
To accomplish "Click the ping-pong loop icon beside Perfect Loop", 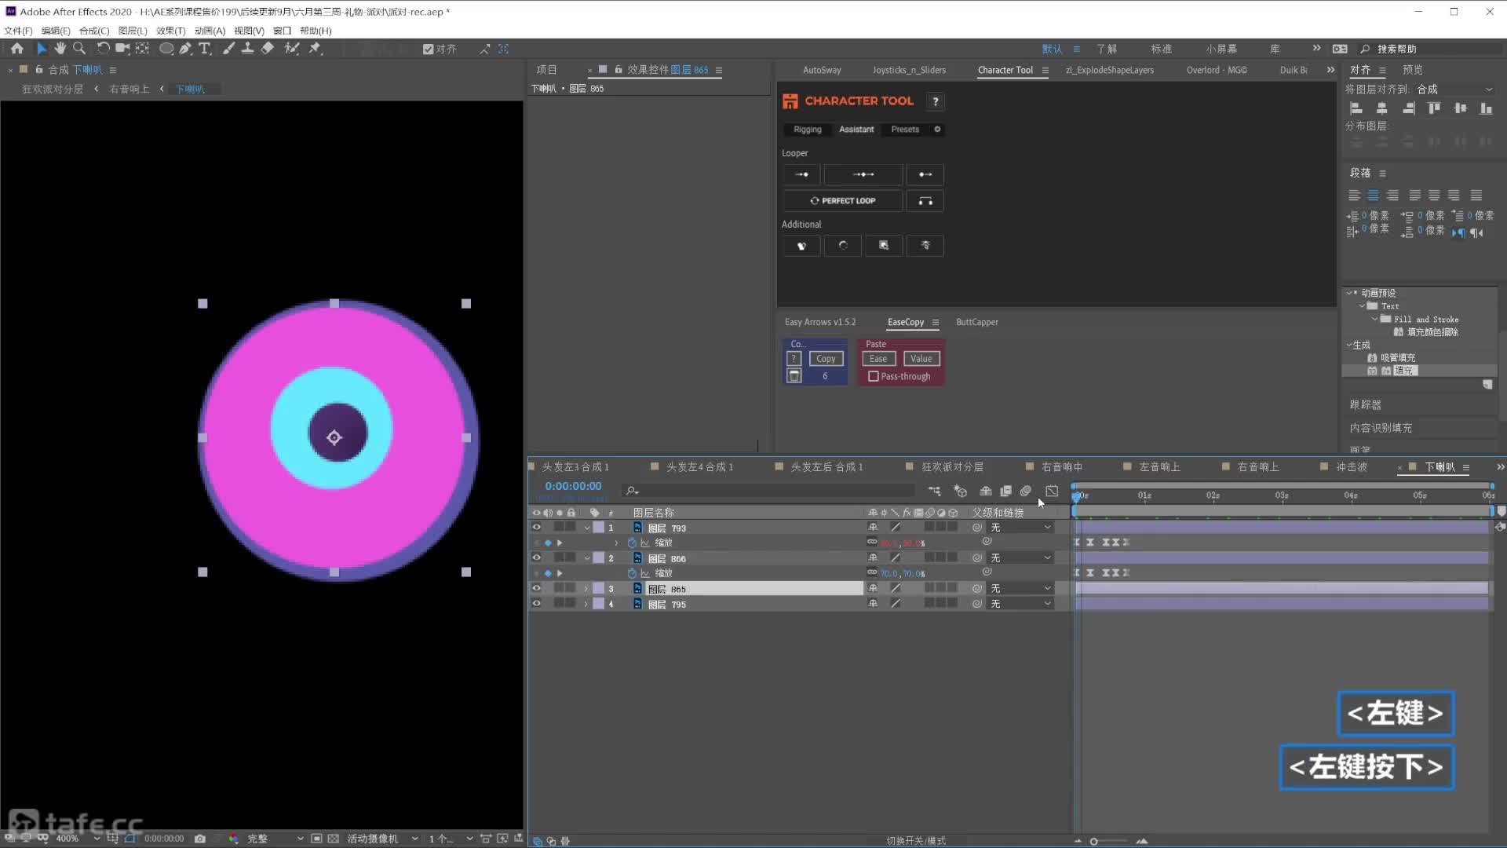I will click(x=925, y=201).
